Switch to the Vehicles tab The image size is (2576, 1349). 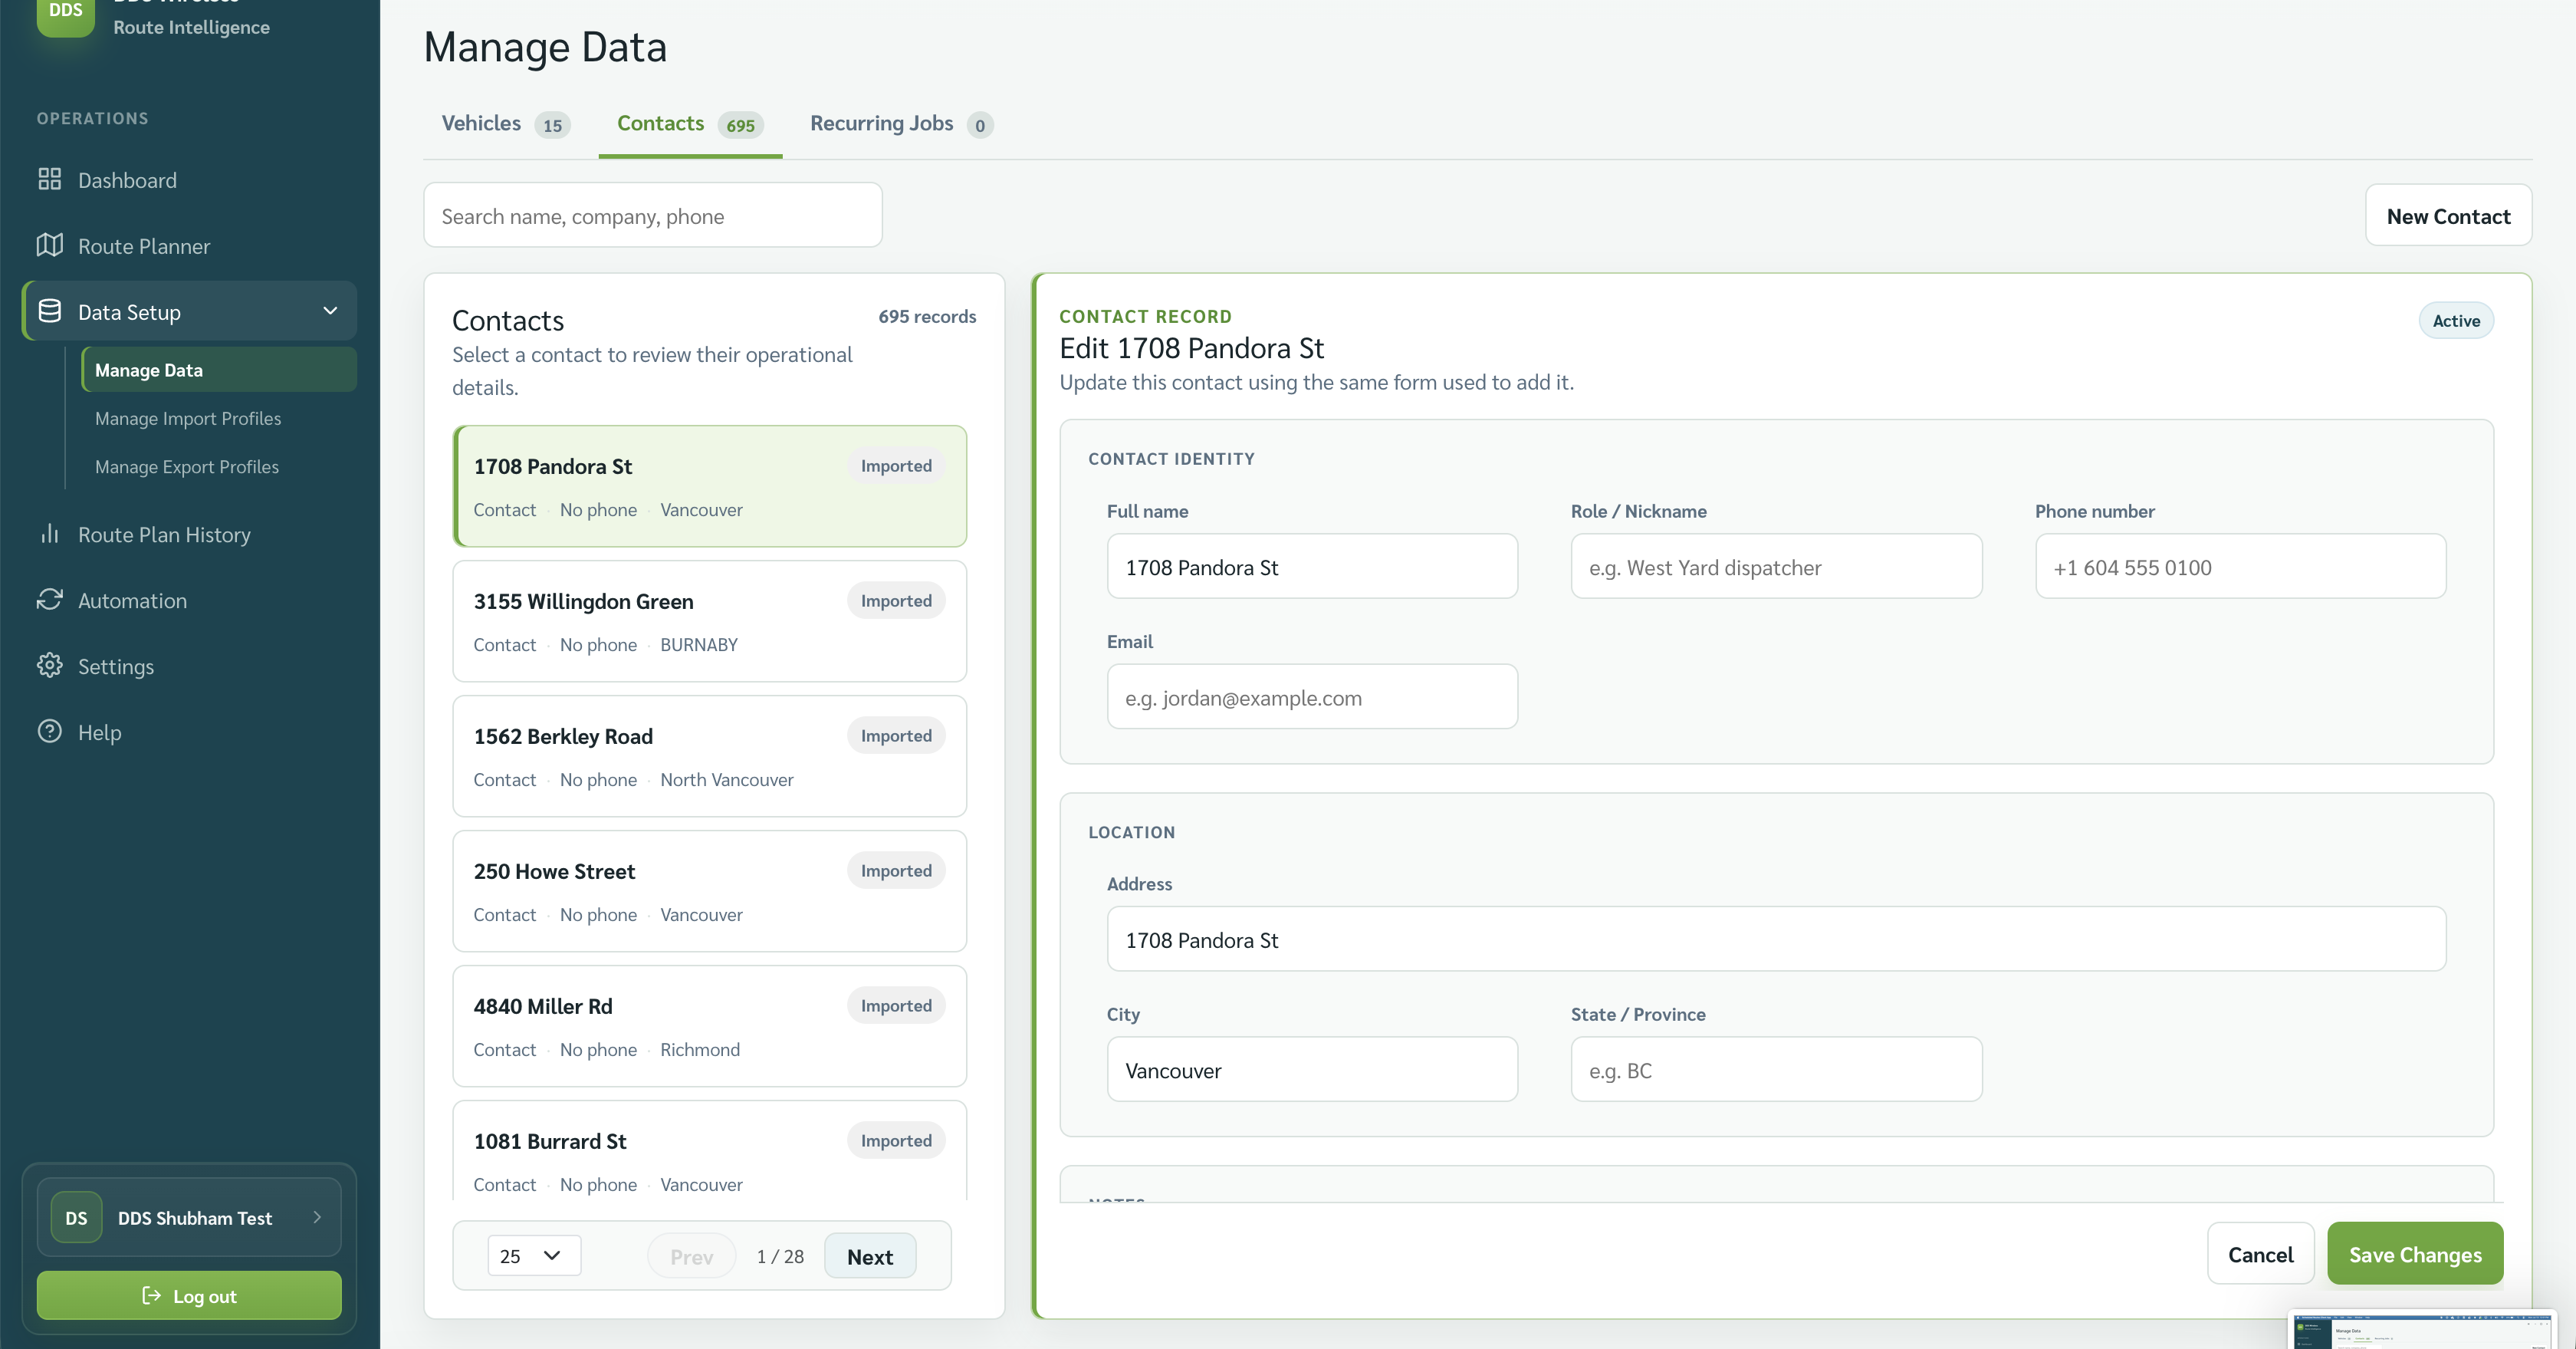click(x=506, y=124)
